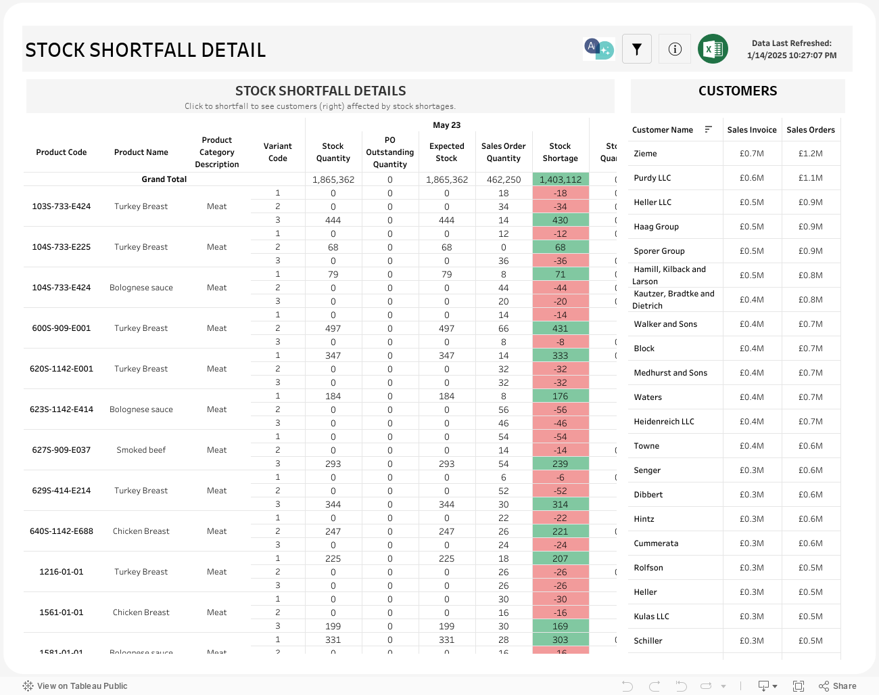Click Zieme's £1.2M sales orders value
This screenshot has height=695, width=879.
(x=811, y=154)
